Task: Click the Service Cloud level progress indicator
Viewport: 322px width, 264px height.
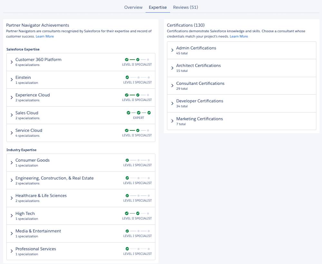Action: [137, 130]
